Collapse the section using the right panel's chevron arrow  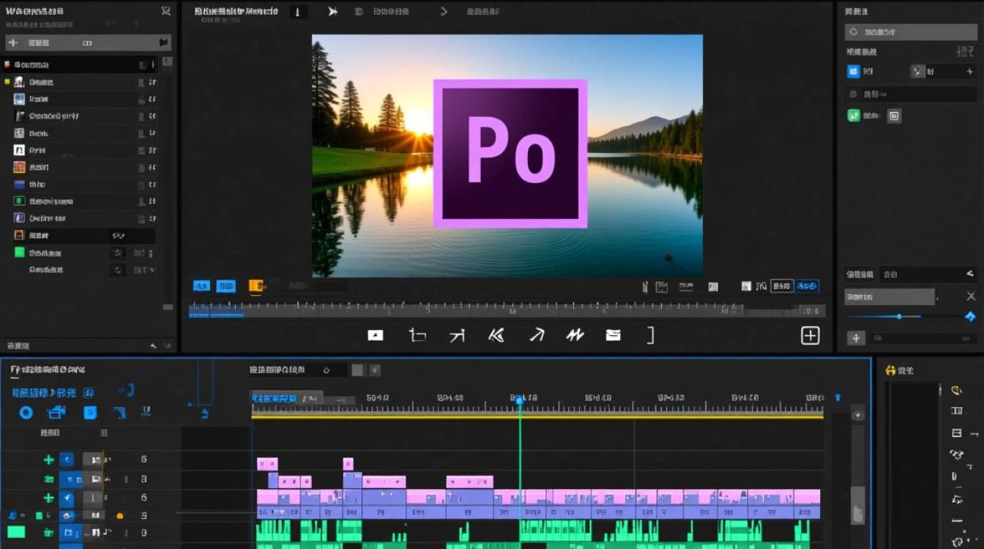(x=970, y=274)
